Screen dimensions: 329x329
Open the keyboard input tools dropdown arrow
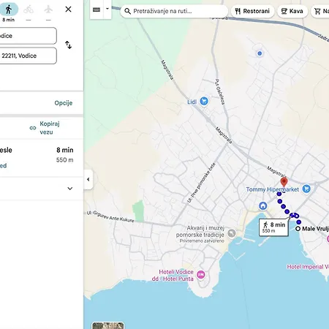107,9
